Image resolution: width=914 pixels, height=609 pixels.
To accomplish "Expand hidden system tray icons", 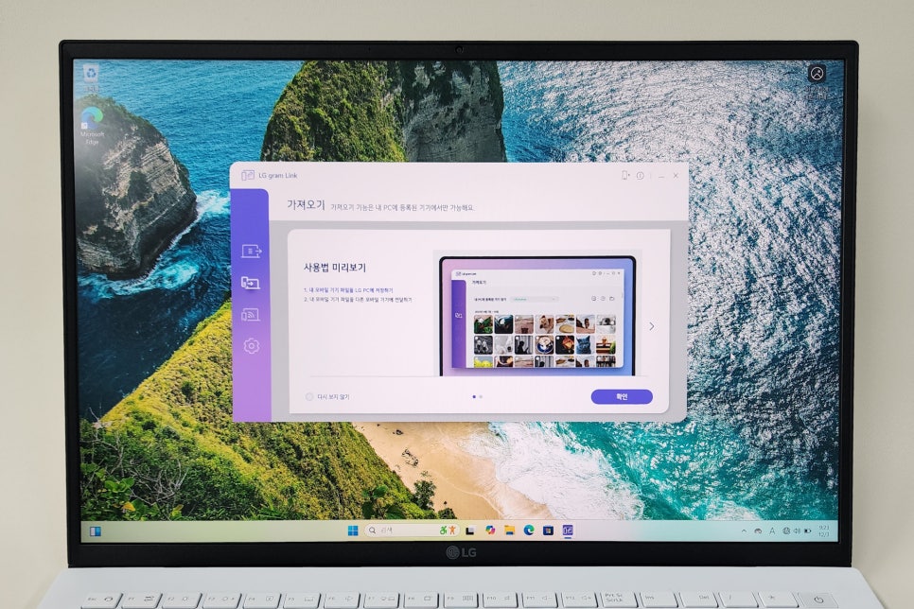I will (x=744, y=531).
